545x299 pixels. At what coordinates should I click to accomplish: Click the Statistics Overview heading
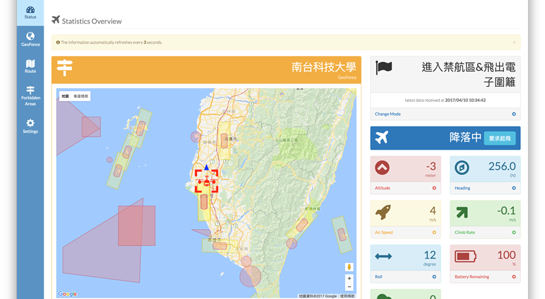point(92,21)
